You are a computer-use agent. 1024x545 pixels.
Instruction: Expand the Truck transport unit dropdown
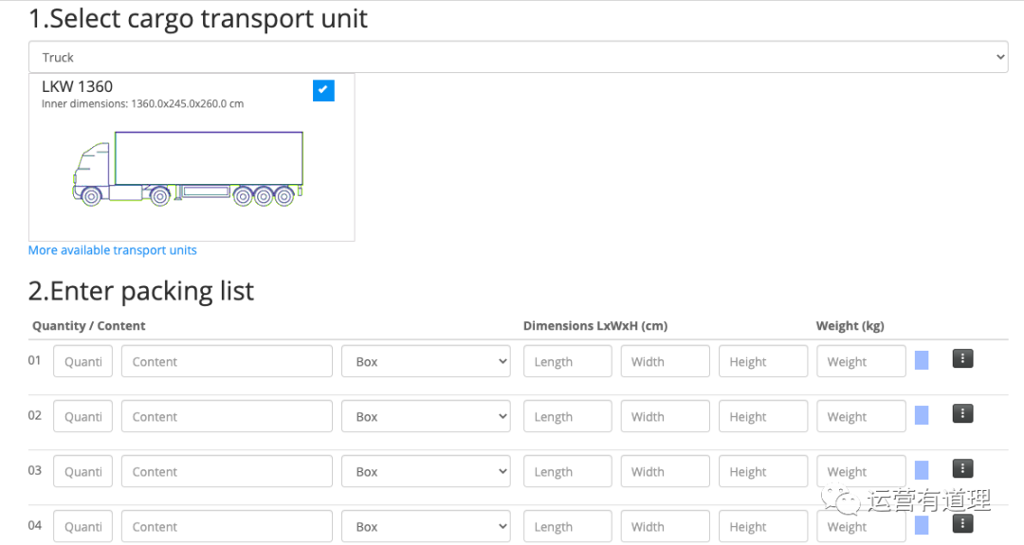pos(518,57)
